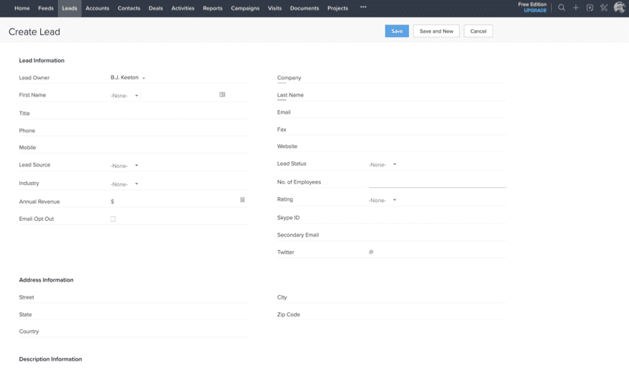This screenshot has width=629, height=368.
Task: Click the contact card icon beside First Name
Action: point(222,94)
